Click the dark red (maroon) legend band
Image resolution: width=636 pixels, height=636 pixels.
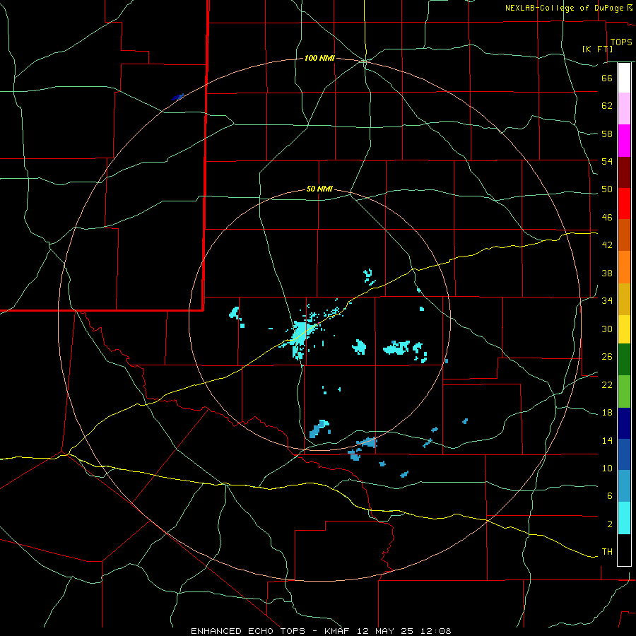[624, 172]
